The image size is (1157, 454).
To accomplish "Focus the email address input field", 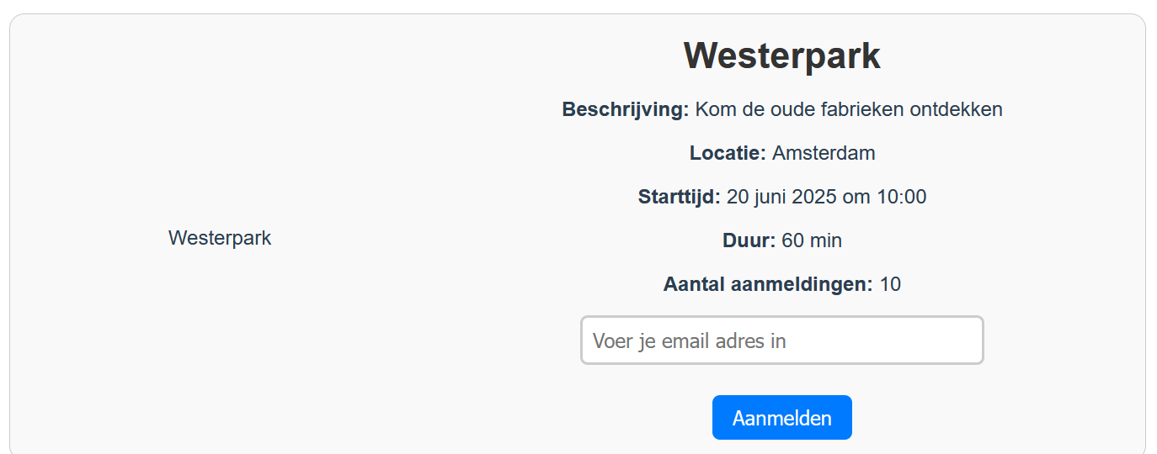I will click(x=781, y=340).
